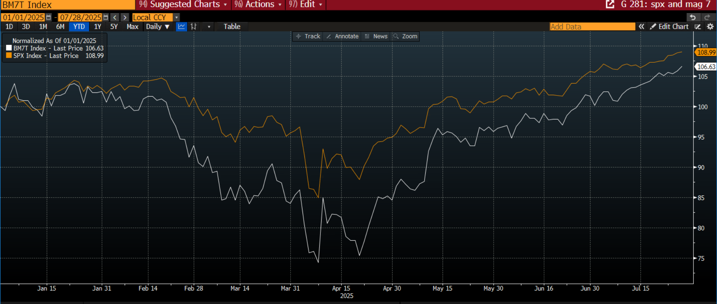Select the 1Y time range tab
Screen dimensions: 717x304
(x=97, y=26)
